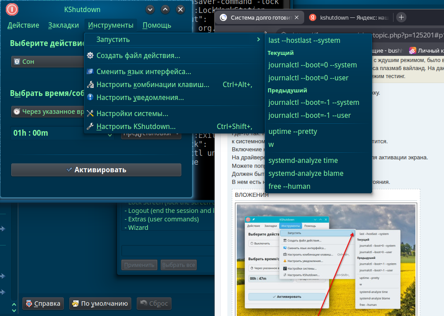Open the Инструменты menu
The width and height of the screenshot is (444, 316).
(x=111, y=25)
